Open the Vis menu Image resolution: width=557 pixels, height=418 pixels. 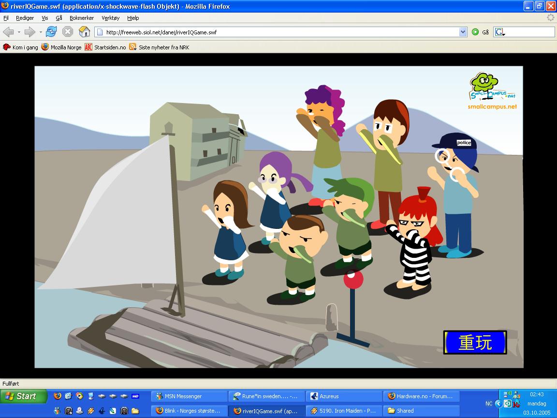coord(45,18)
